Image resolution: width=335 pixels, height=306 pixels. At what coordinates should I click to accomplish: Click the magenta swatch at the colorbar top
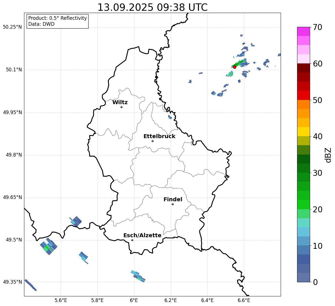pos(303,31)
